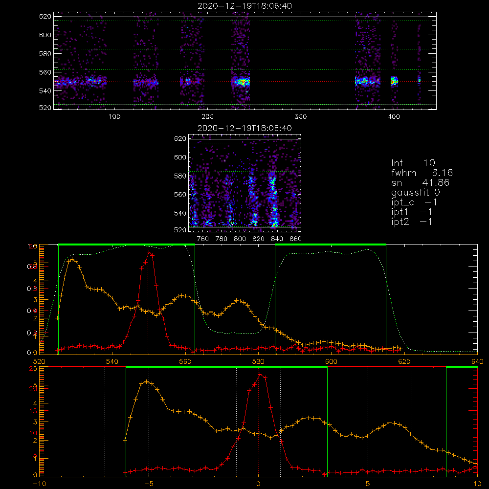Click the orange curve peak near -5 in the bottom plot
The height and width of the screenshot is (489, 489).
(147, 381)
